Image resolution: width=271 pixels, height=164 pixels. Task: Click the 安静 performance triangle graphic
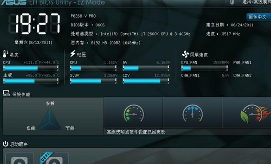tap(50, 120)
